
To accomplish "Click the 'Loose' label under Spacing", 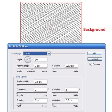I will (45, 106).
